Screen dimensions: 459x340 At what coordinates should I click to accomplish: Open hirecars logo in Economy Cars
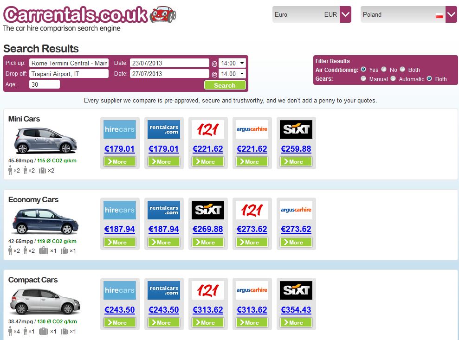coord(120,210)
